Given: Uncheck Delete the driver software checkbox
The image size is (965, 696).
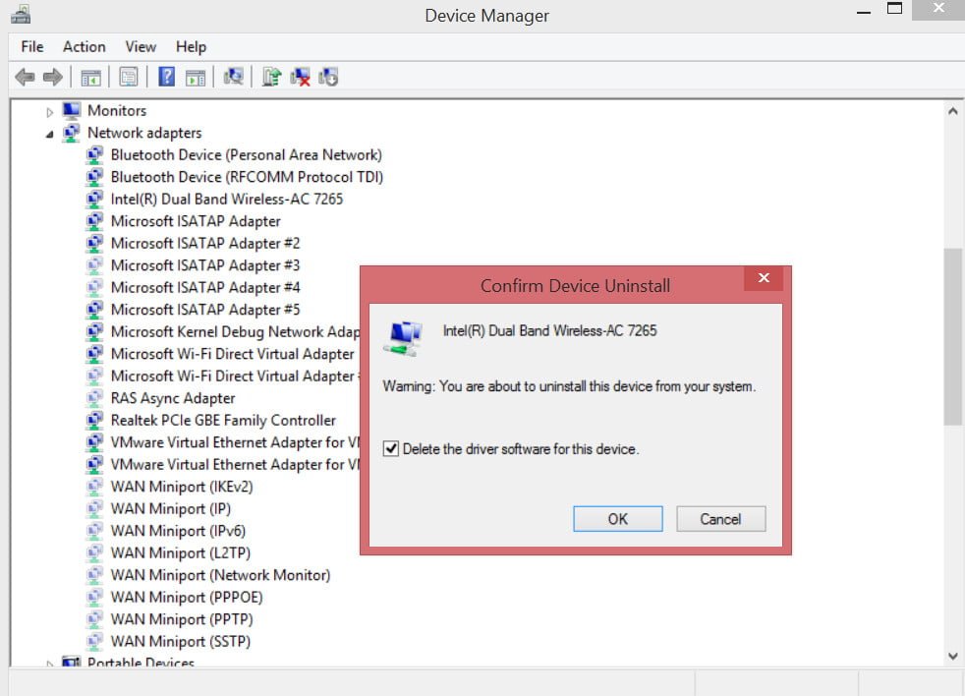Looking at the screenshot, I should pos(391,448).
